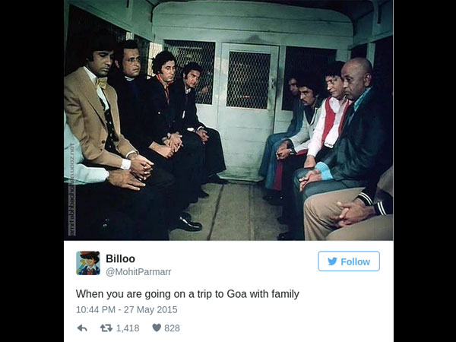
Task: View the 1,418 retweets count
Action: 128,328
